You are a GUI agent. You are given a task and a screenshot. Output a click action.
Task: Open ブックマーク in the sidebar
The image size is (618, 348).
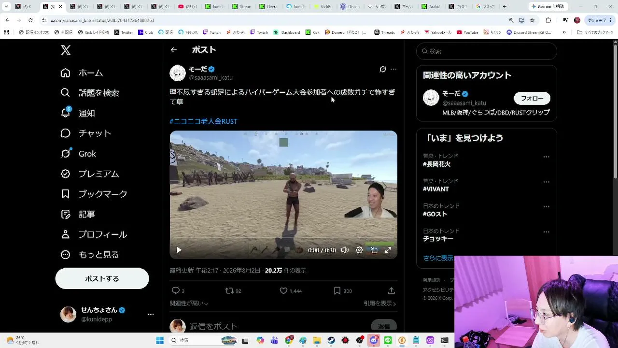point(94,194)
